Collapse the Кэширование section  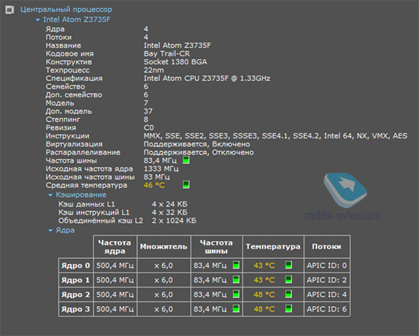[50, 195]
